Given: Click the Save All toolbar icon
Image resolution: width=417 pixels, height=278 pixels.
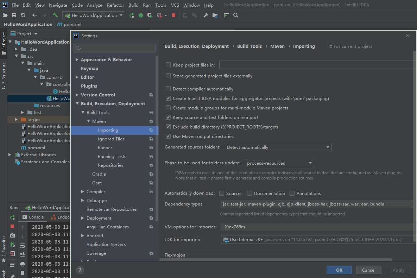Looking at the screenshot, I should coord(14,15).
